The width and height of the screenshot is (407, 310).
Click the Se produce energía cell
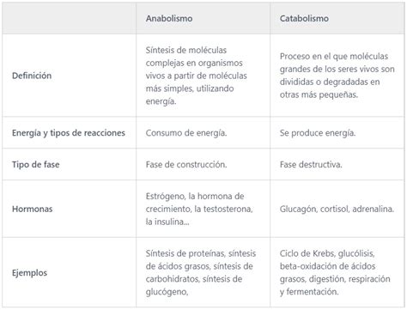point(318,133)
